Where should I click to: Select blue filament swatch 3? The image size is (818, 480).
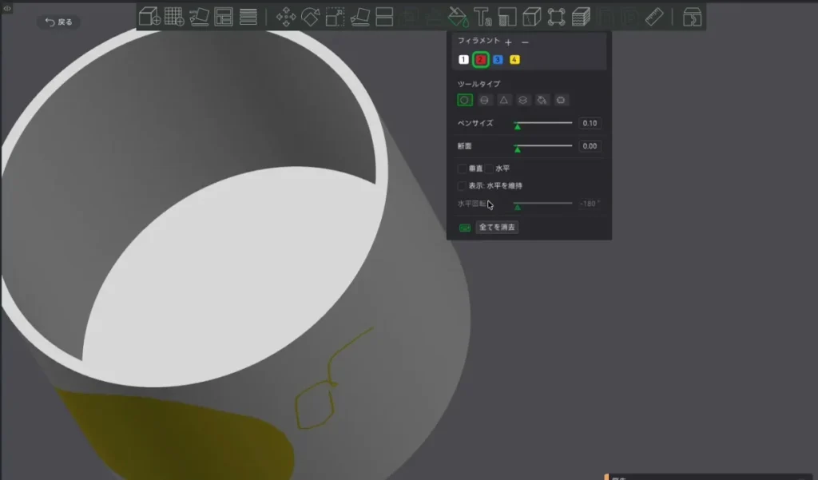tap(498, 59)
